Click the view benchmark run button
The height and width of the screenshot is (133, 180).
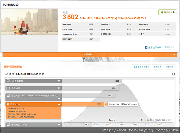tap(141, 67)
